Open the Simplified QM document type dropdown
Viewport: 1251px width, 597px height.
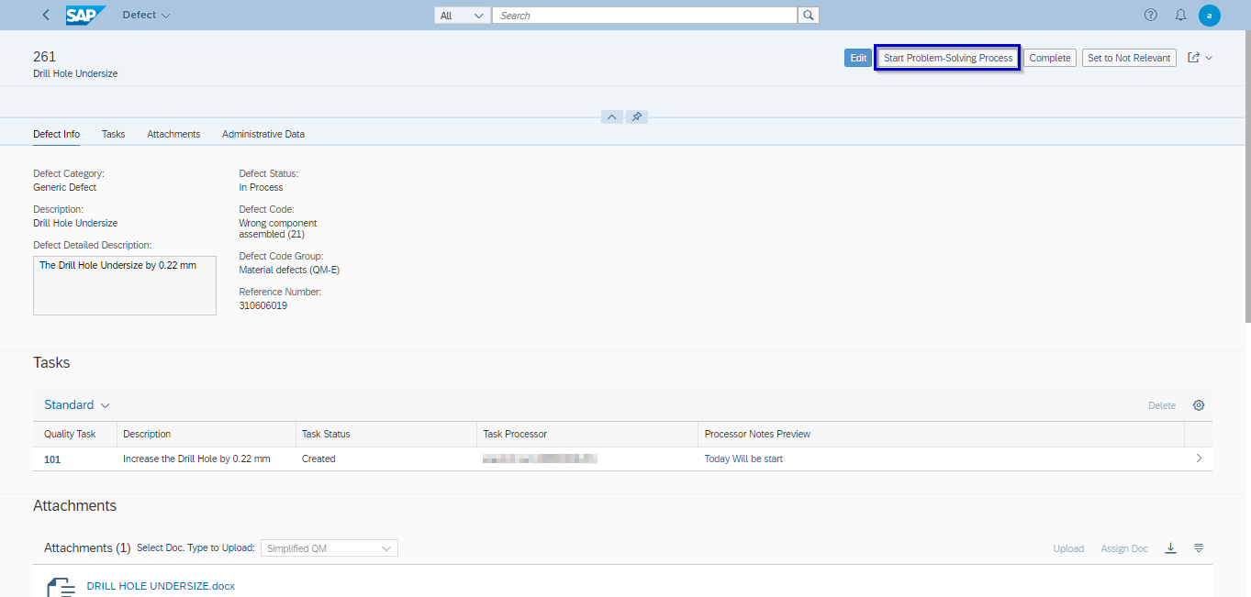pos(329,547)
